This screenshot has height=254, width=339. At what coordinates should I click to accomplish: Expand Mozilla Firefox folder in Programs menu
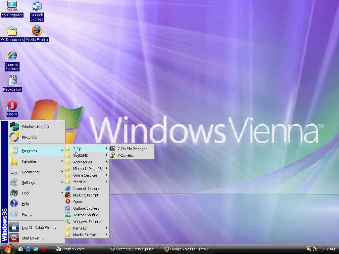87,235
